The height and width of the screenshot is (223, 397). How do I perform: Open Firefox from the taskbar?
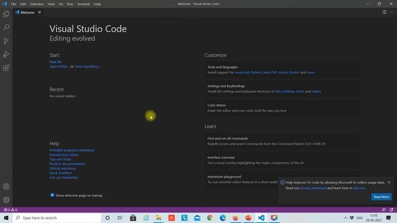pos(236,217)
